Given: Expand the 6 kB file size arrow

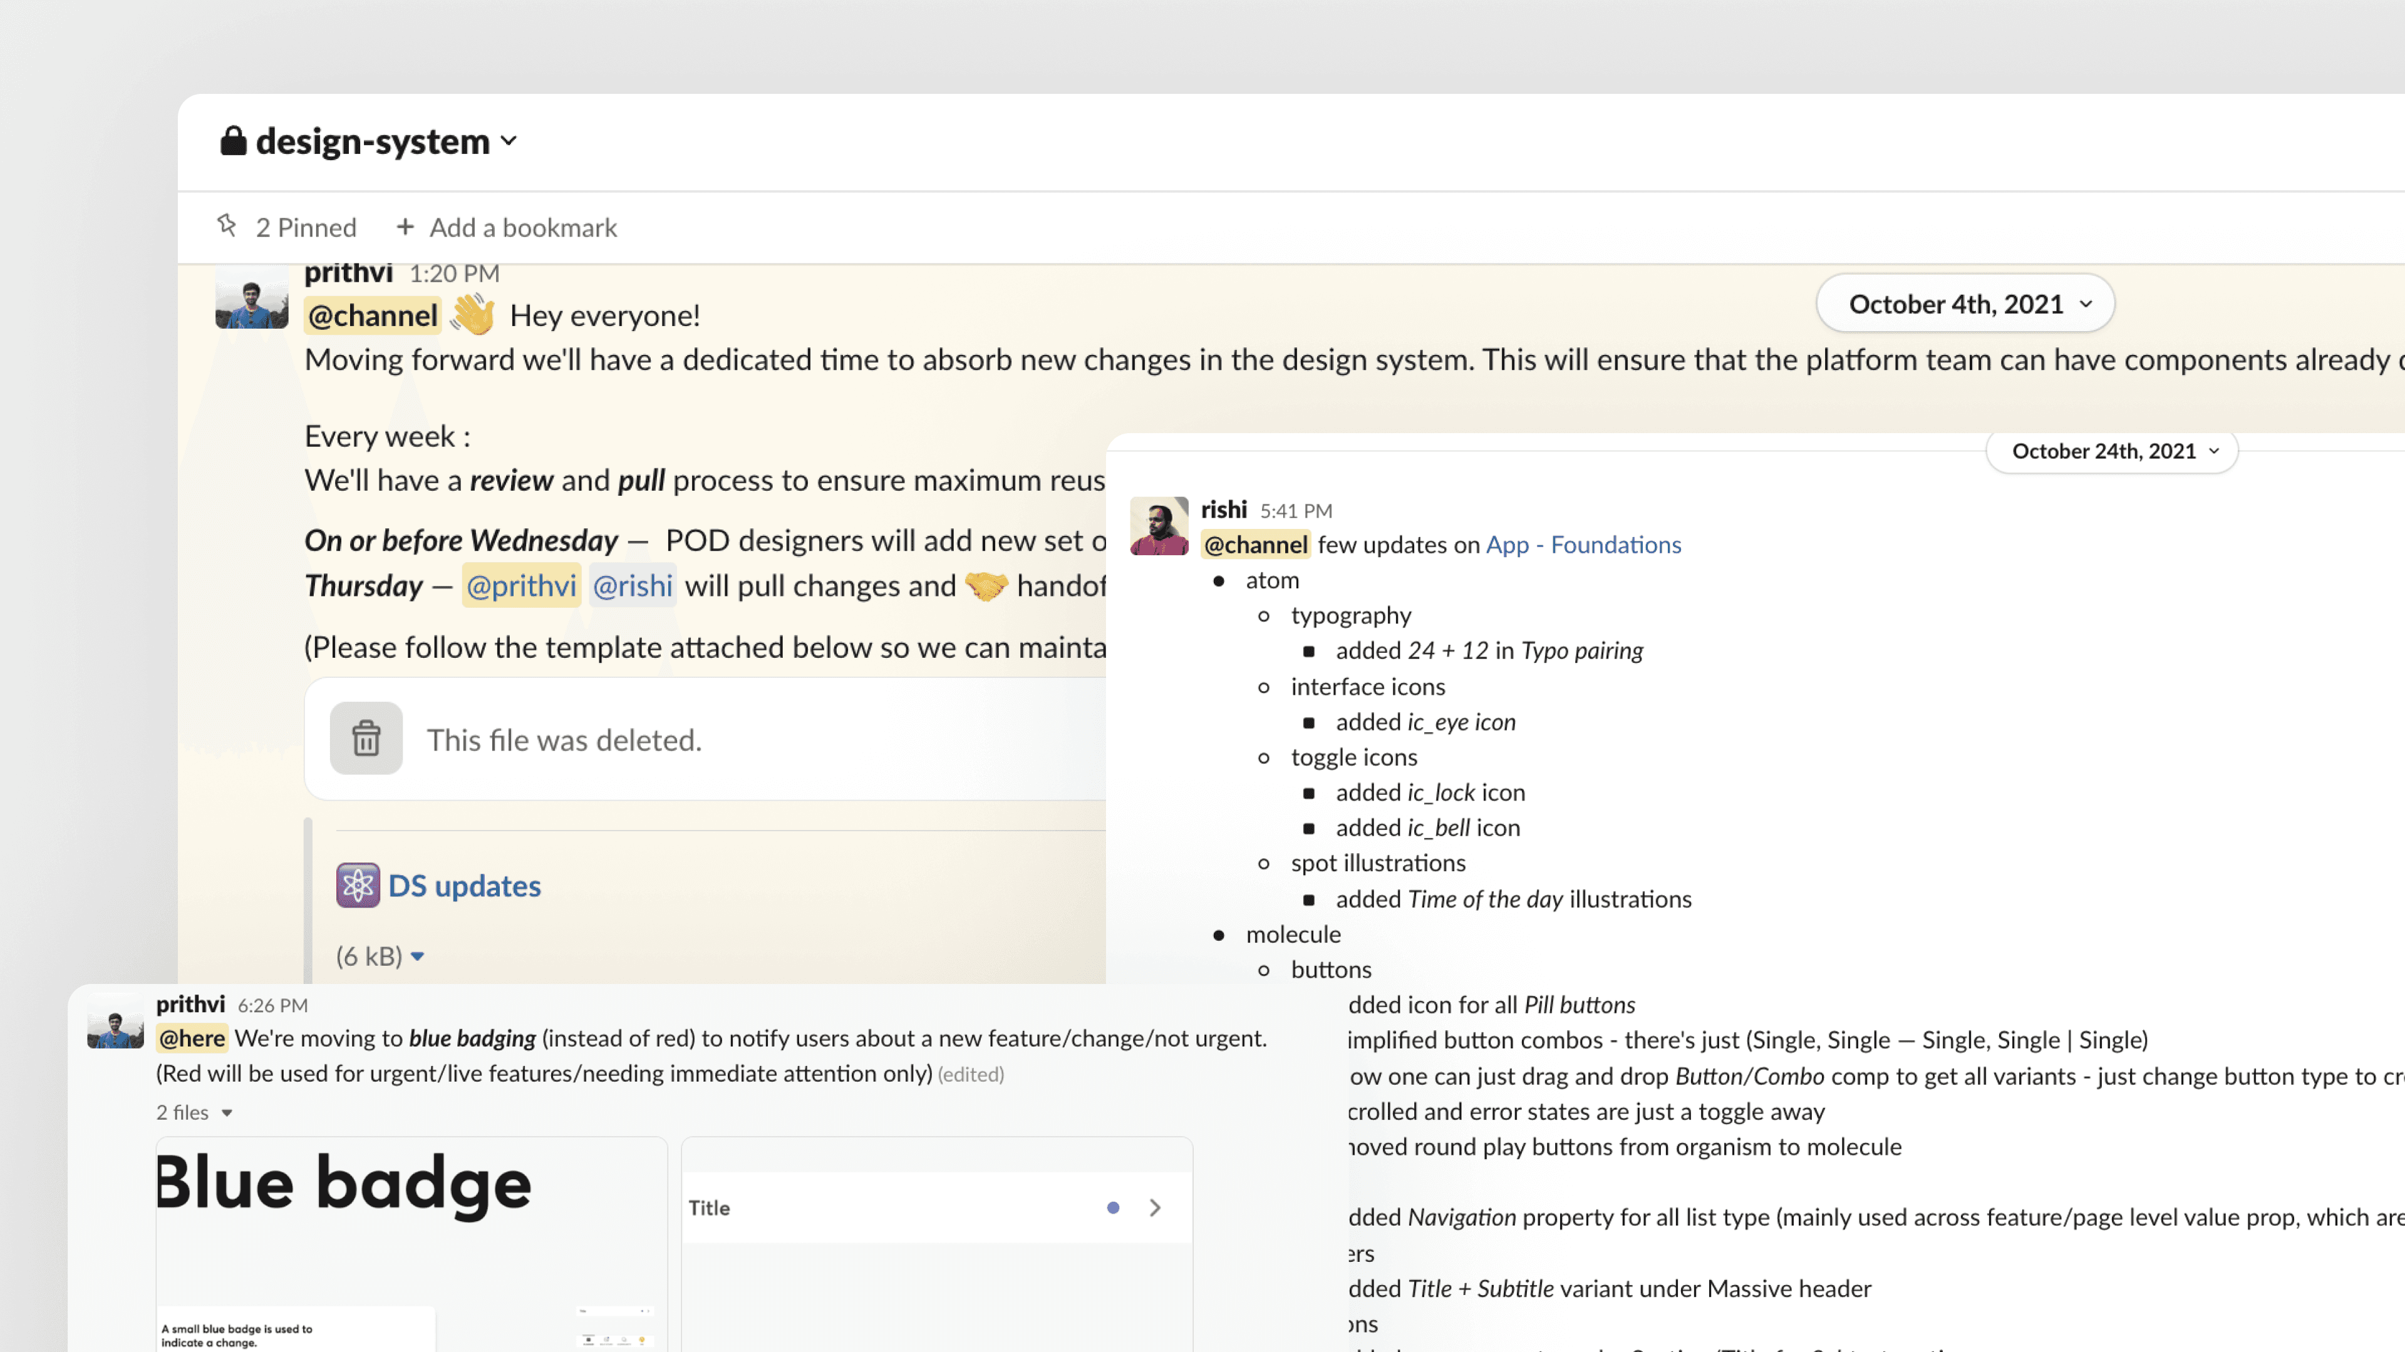Looking at the screenshot, I should point(417,956).
